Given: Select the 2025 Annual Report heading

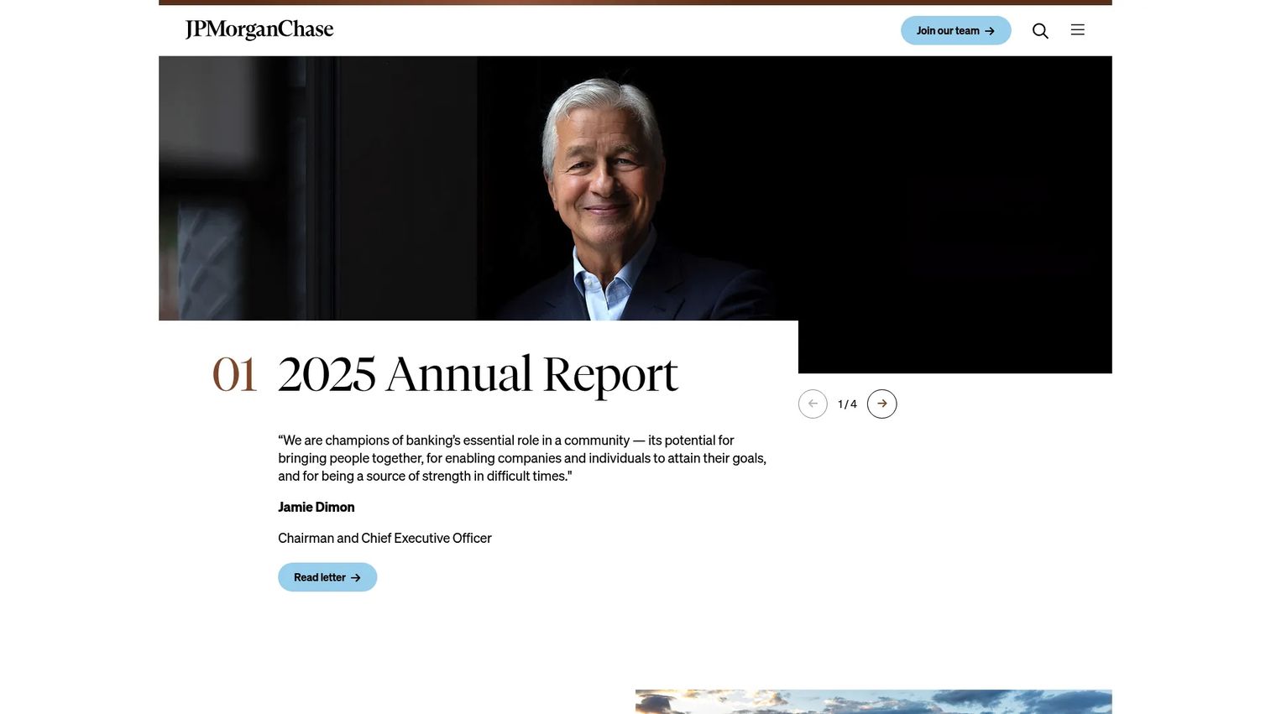Looking at the screenshot, I should click(x=478, y=374).
